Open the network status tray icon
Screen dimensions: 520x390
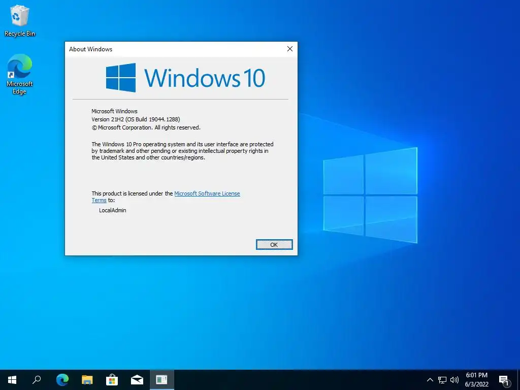click(x=442, y=380)
